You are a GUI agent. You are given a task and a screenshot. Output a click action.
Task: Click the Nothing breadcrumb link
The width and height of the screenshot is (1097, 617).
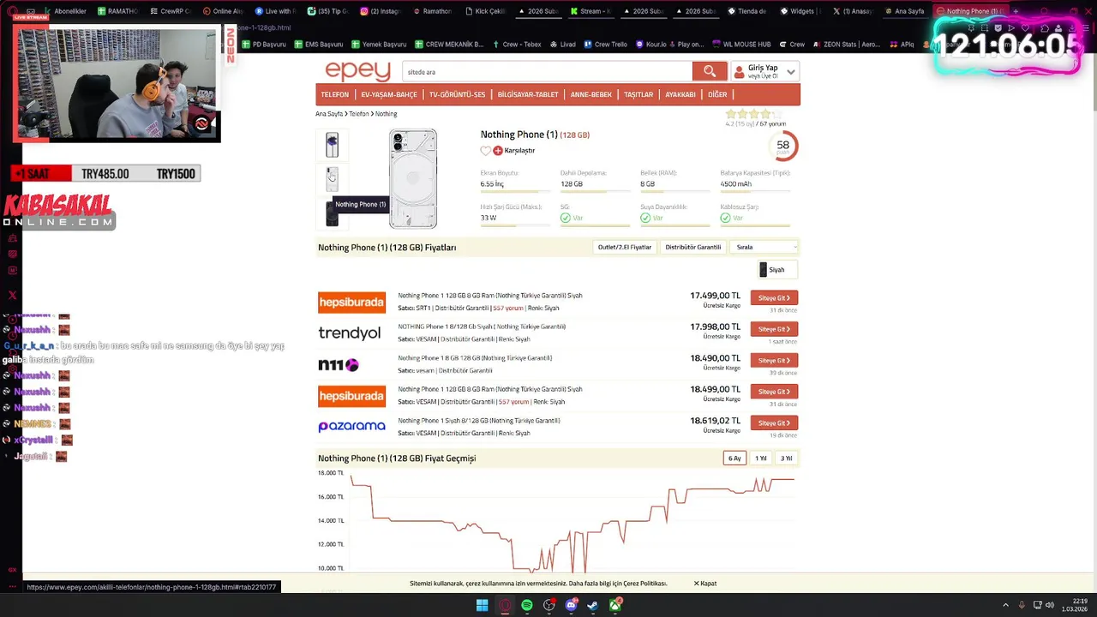point(387,114)
